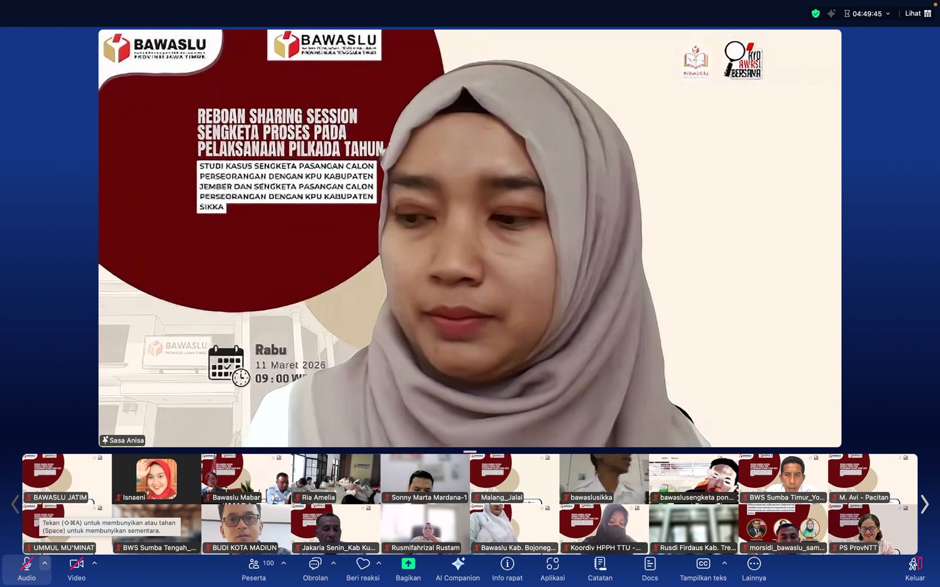Image resolution: width=940 pixels, height=587 pixels.
Task: Open the chevron menu next to Peserta
Action: pos(284,563)
